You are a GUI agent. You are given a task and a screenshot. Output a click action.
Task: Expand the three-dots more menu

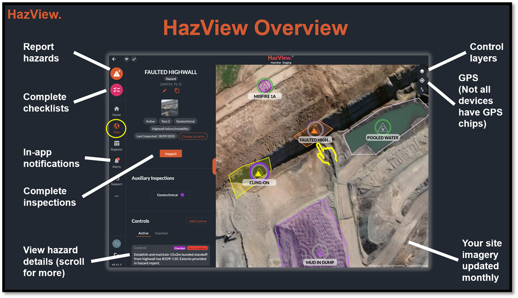(x=117, y=196)
